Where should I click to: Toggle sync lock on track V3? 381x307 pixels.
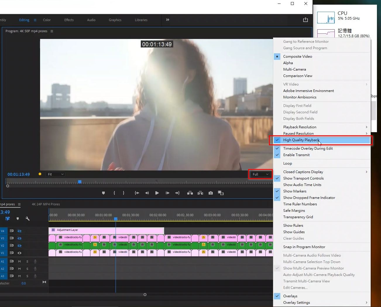[x=12, y=238]
